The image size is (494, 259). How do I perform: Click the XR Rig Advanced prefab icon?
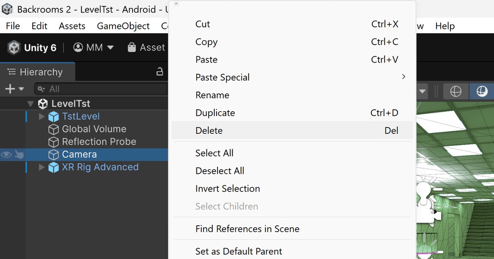[54, 168]
